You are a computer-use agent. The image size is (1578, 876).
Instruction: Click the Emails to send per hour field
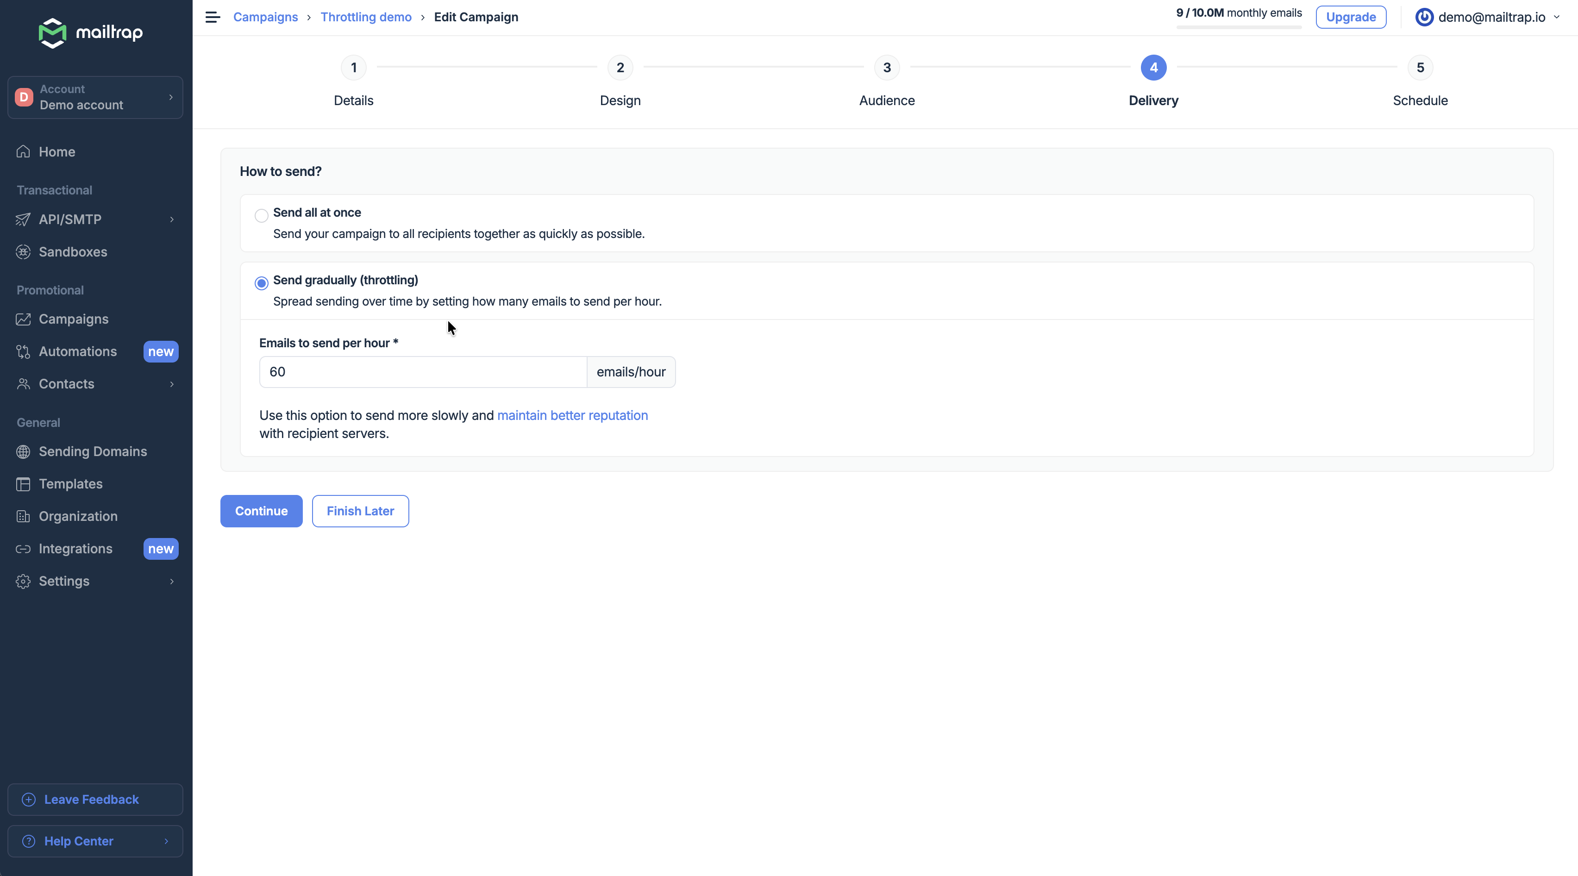pyautogui.click(x=423, y=372)
